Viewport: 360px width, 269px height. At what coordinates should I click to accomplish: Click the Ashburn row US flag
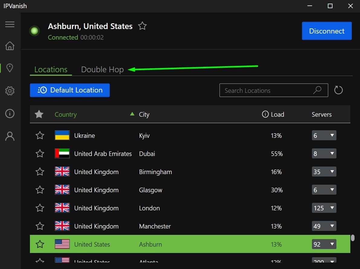coord(62,244)
